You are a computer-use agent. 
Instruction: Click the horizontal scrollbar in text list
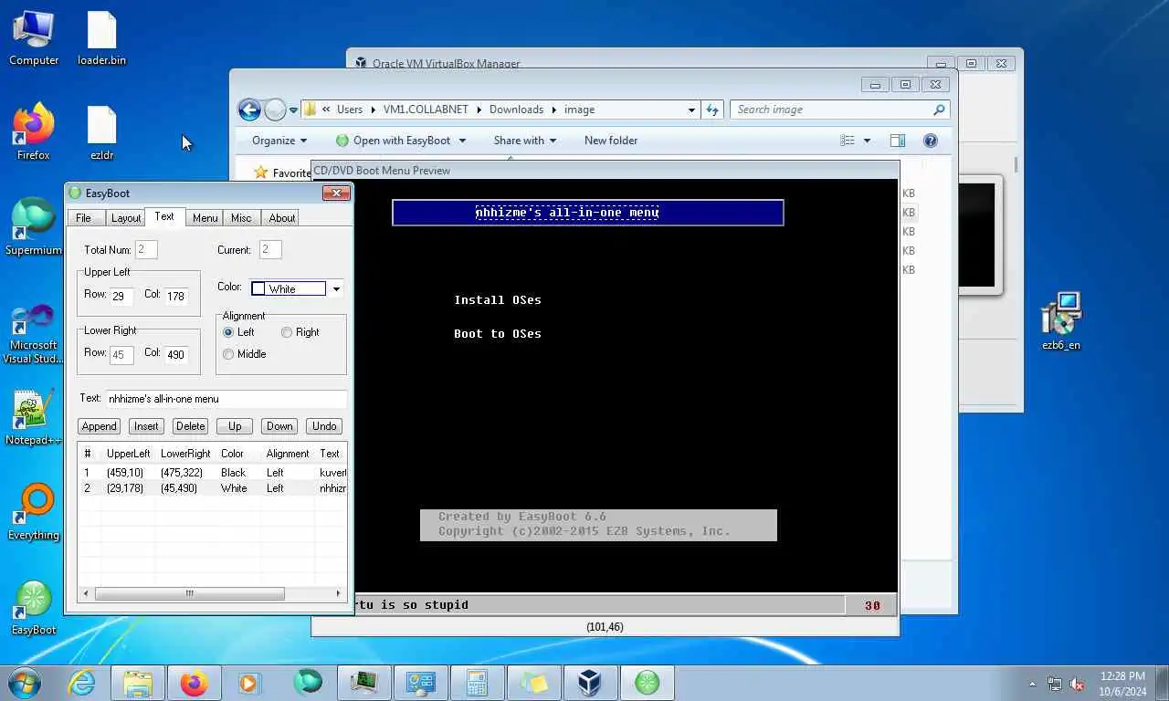tap(189, 593)
